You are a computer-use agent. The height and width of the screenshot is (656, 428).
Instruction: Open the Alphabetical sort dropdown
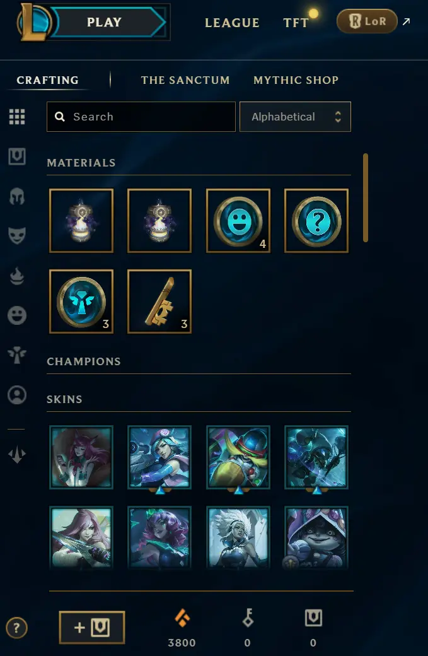click(295, 117)
